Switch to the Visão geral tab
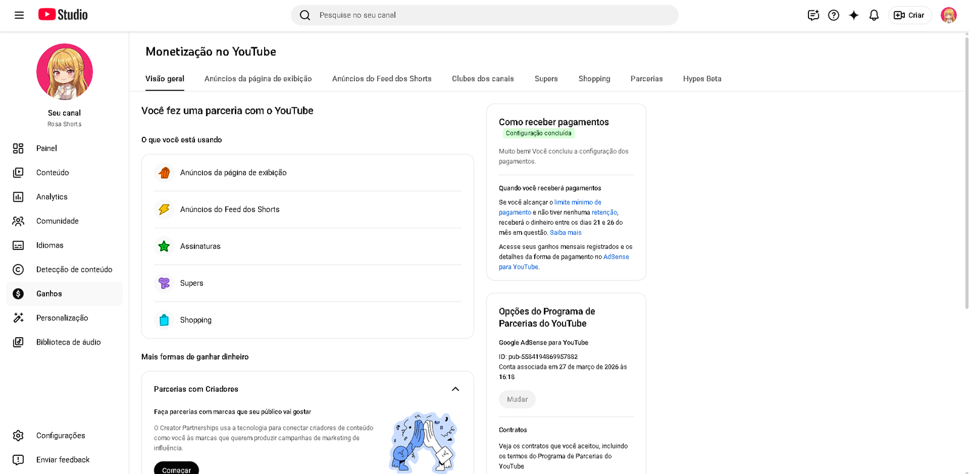Viewport: 969px width, 474px height. point(165,79)
